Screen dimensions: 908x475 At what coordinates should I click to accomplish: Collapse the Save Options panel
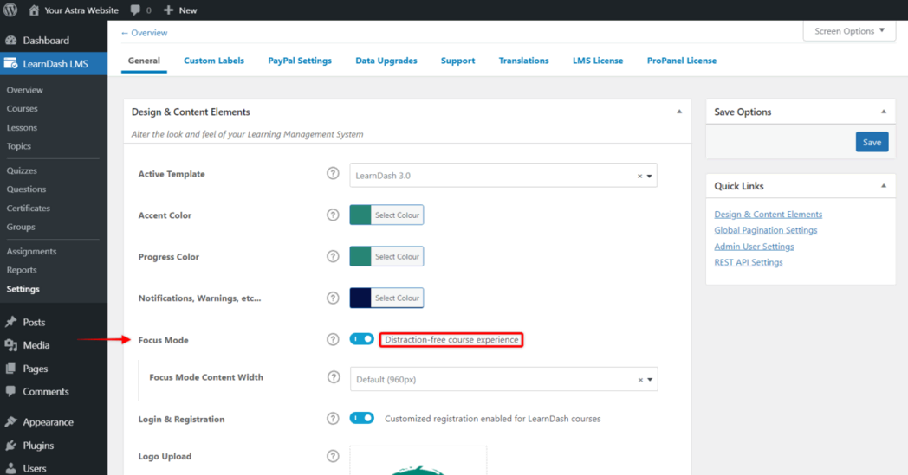point(883,112)
